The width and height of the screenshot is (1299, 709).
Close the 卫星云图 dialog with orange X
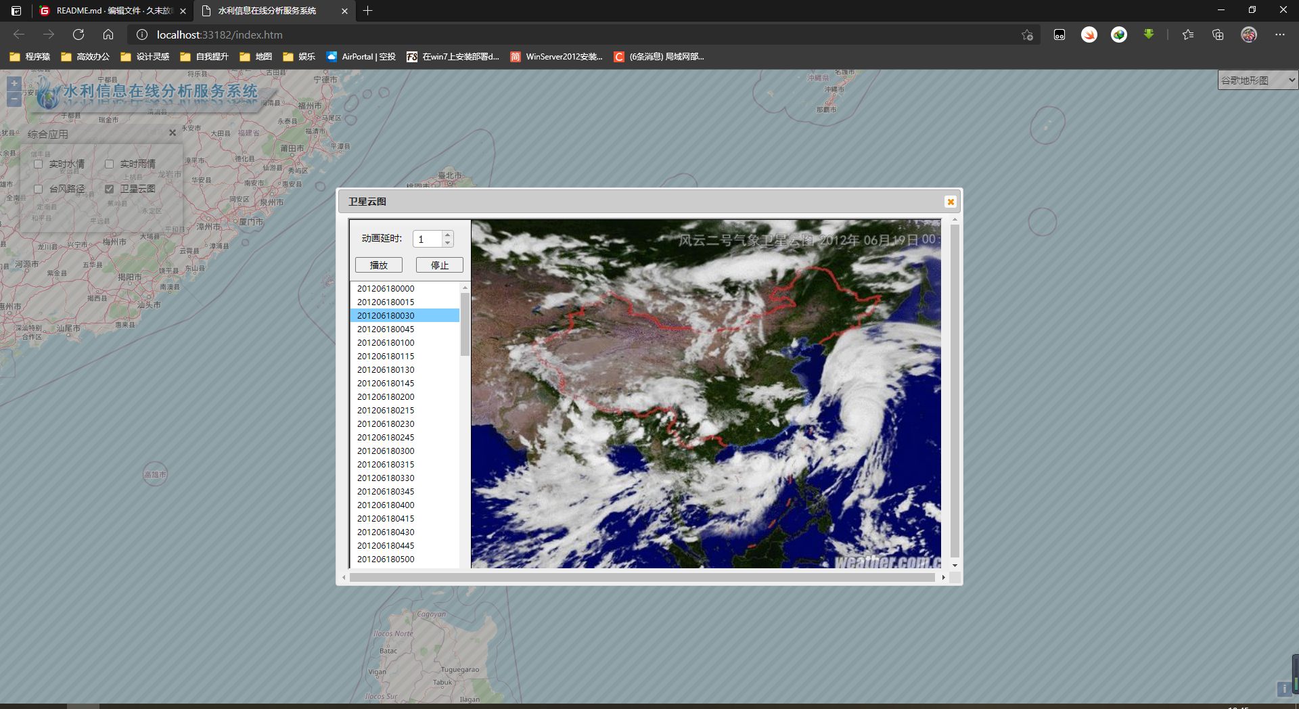(x=951, y=202)
